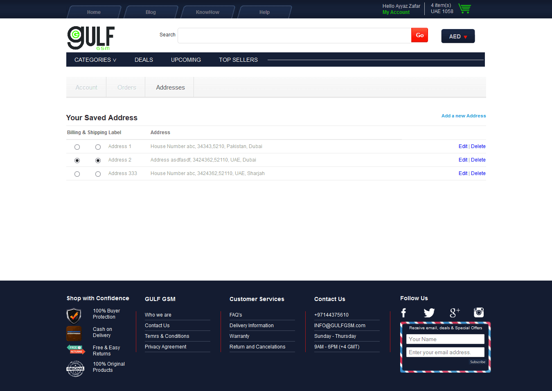Open the shopping cart icon

[465, 8]
